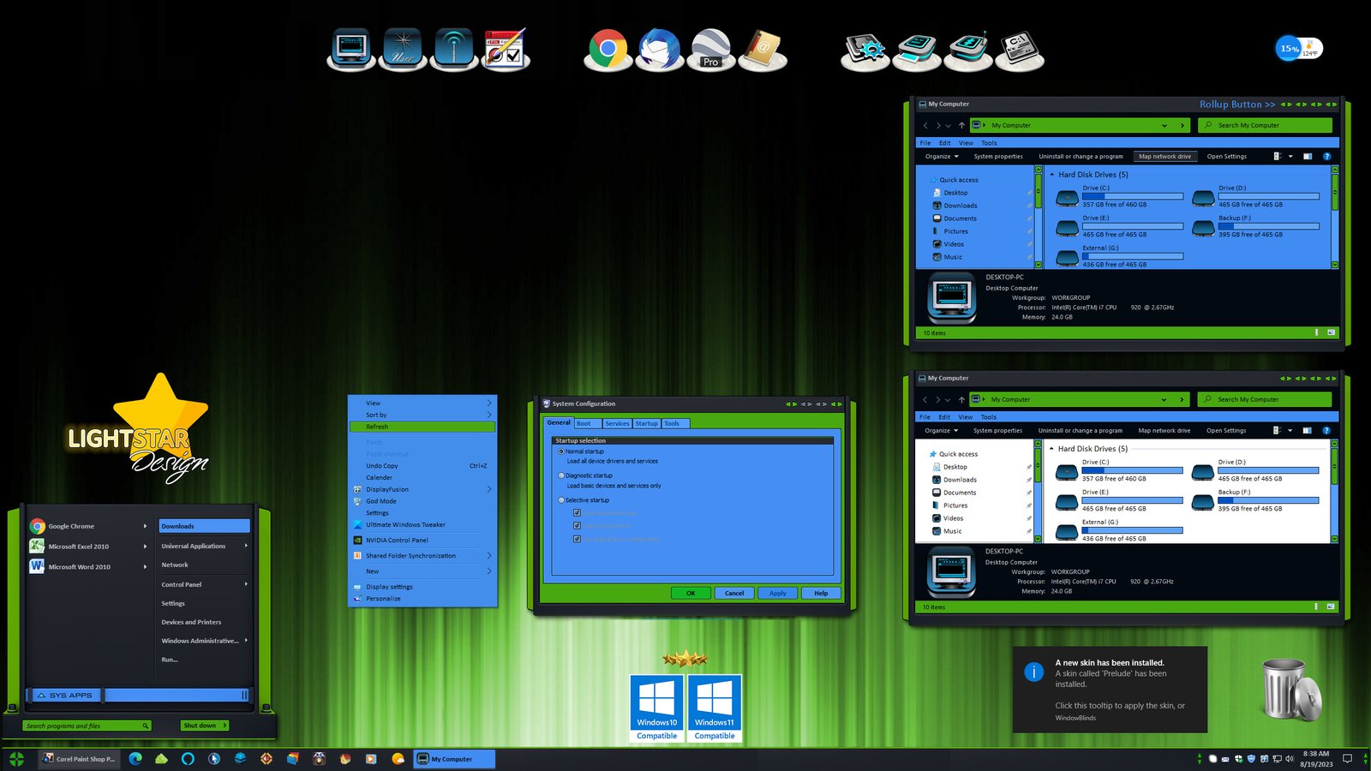Click Back arrow in upper My Computer window

coord(925,125)
